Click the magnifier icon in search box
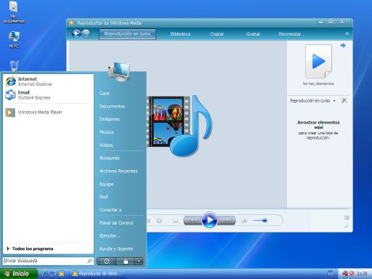Image resolution: width=372 pixels, height=279 pixels. coord(89,261)
